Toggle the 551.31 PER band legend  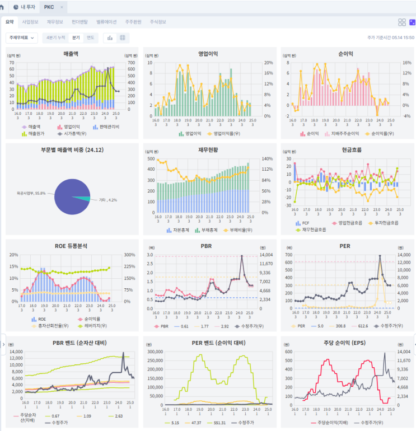pos(216,423)
